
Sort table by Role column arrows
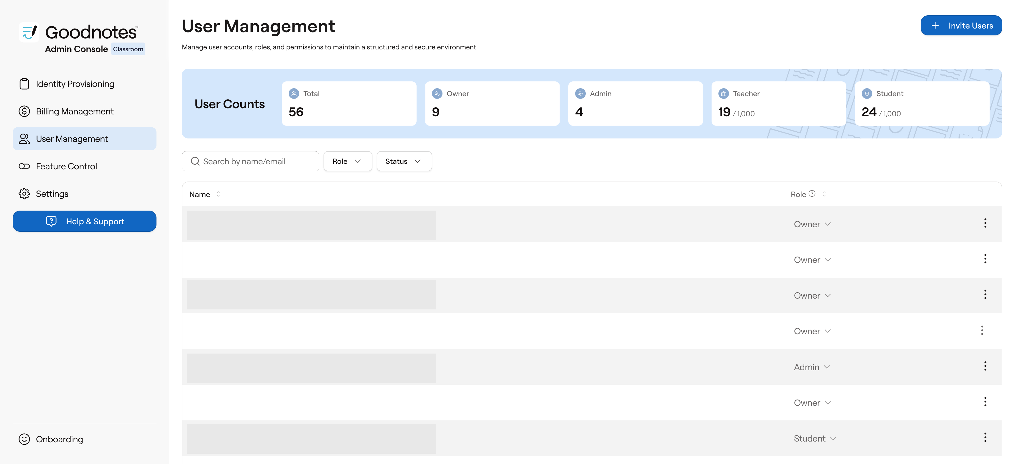824,194
